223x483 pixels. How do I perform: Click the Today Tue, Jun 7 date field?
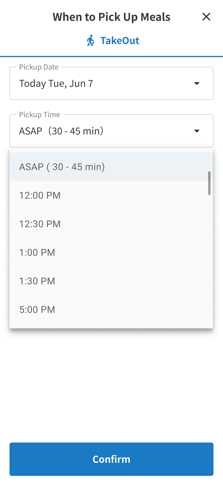[111, 83]
